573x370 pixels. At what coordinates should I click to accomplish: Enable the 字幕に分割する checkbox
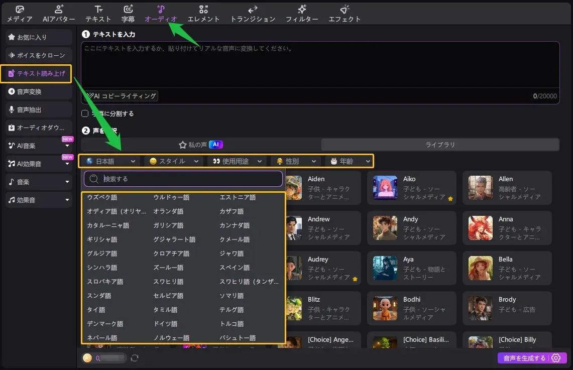[x=84, y=113]
